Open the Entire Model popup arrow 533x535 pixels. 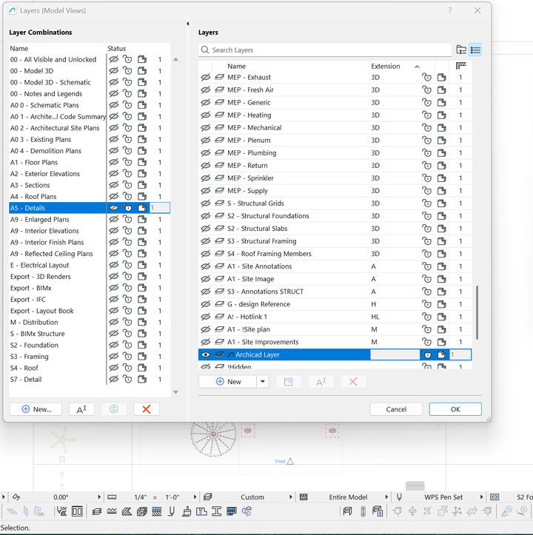point(386,497)
